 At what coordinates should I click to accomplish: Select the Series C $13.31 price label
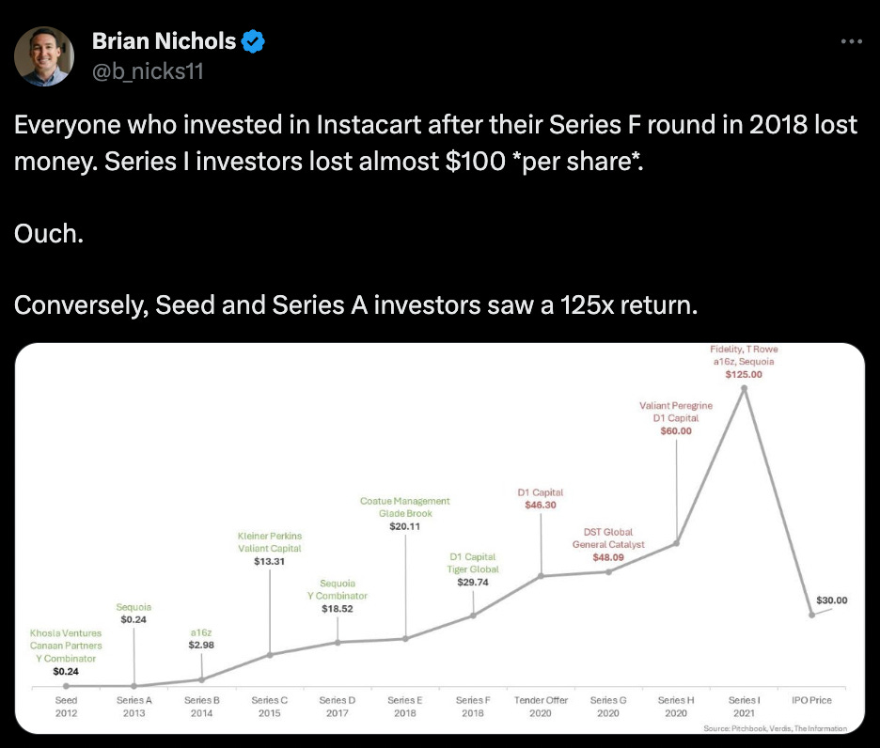tap(270, 561)
